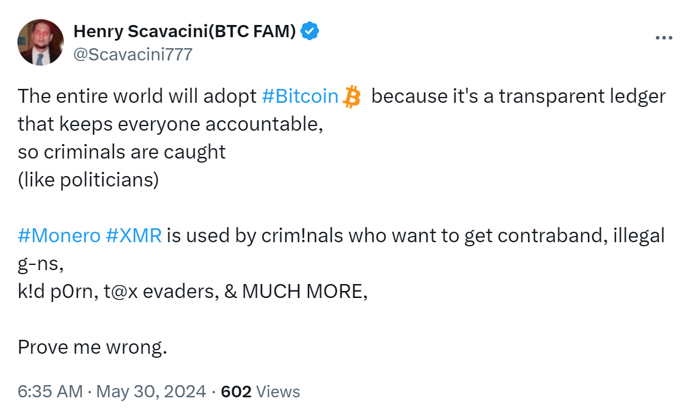Click the 602 view count number
The width and height of the screenshot is (692, 413).
(x=236, y=392)
